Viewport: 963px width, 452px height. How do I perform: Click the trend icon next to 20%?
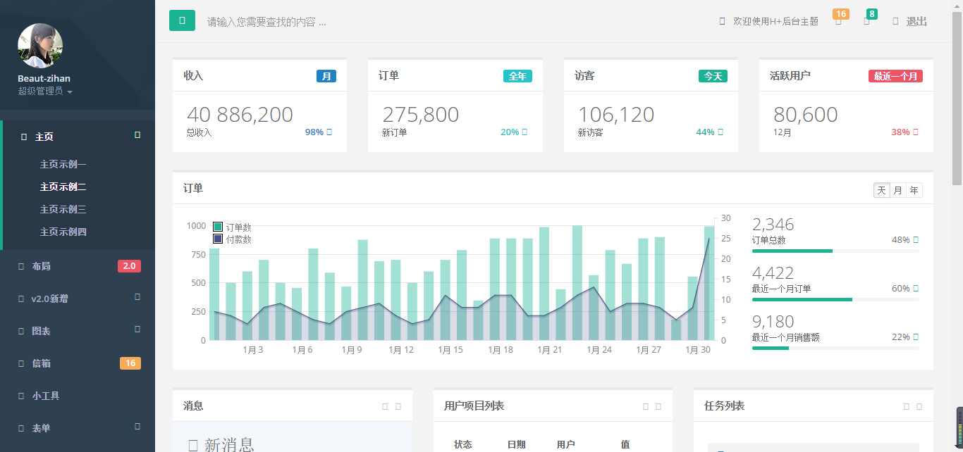(x=525, y=132)
